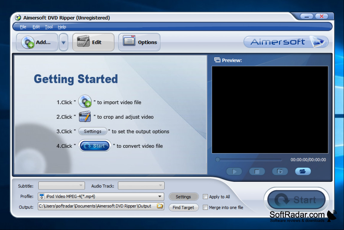344x230 pixels.
Task: Click the Preview film-strip icon
Action: [217, 60]
